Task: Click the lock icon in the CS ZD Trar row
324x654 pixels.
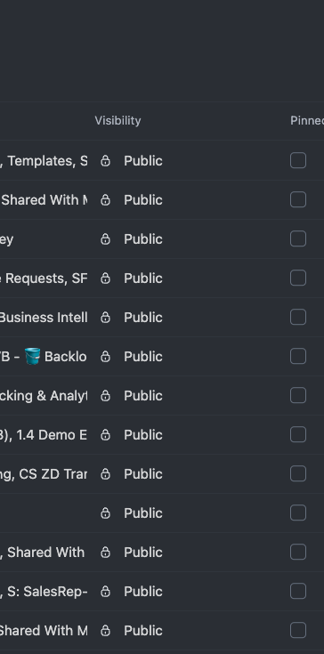Action: click(106, 474)
